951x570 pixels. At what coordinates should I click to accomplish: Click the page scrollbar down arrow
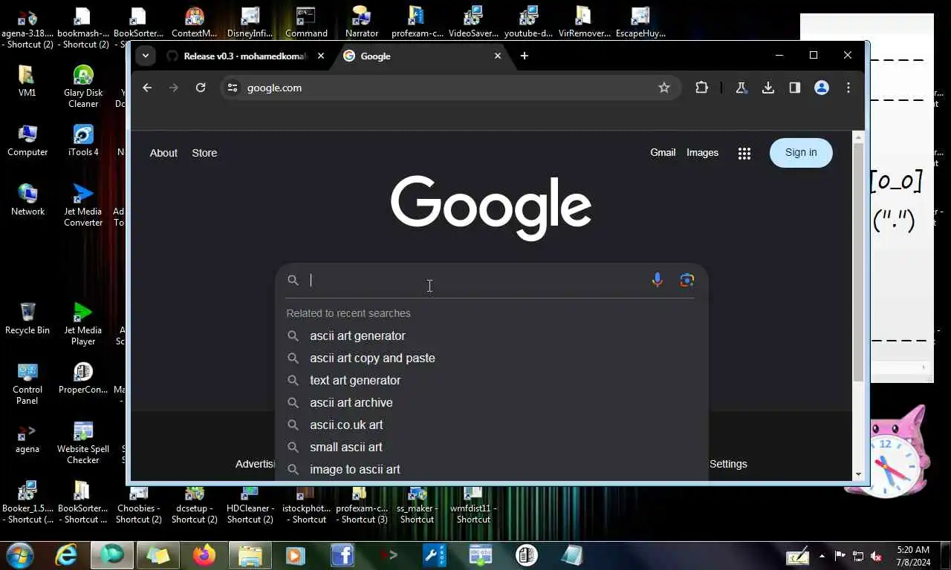pos(859,474)
